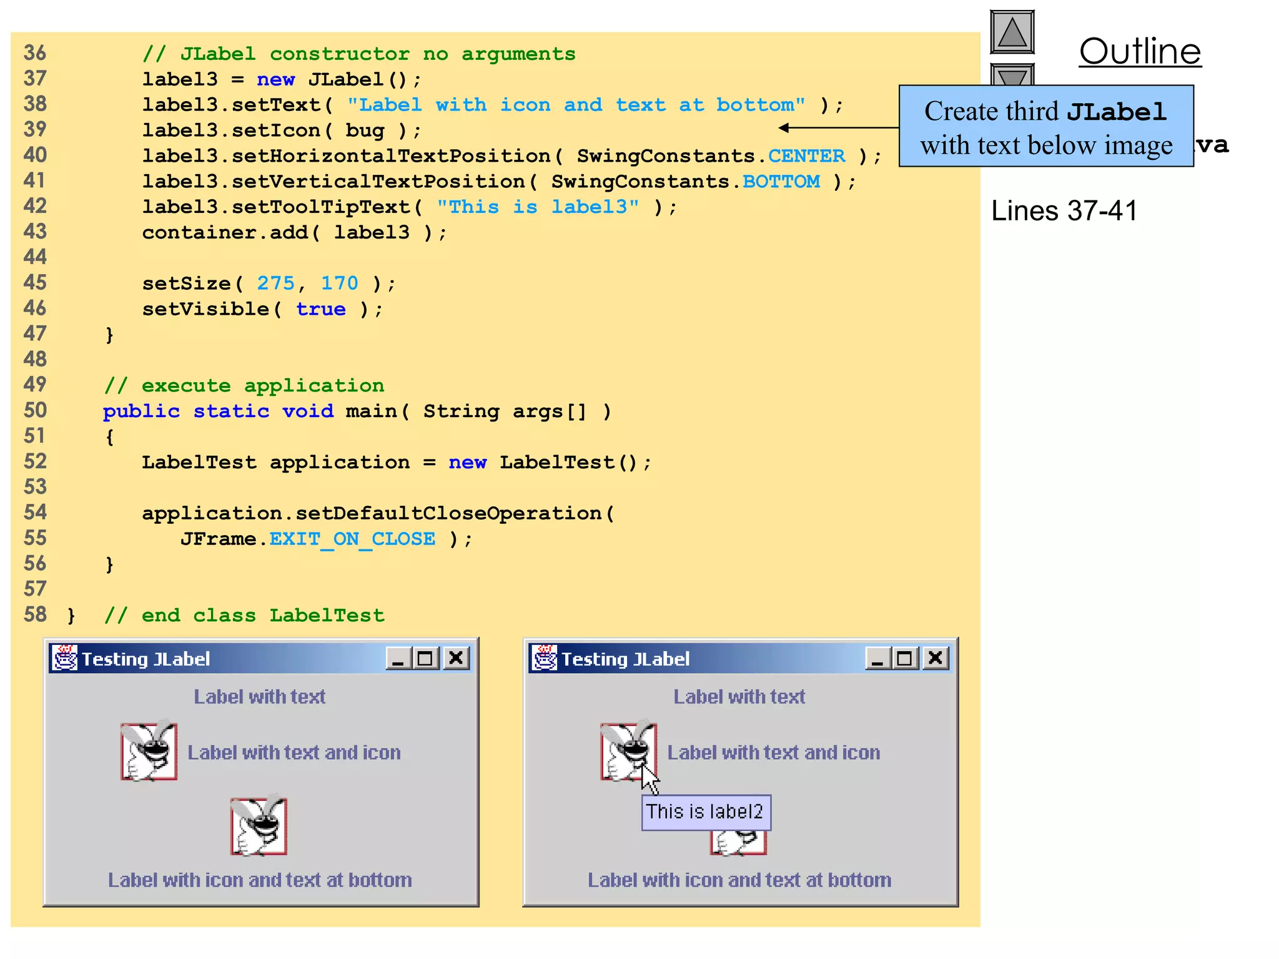Click the Outline heading link

(x=1140, y=52)
